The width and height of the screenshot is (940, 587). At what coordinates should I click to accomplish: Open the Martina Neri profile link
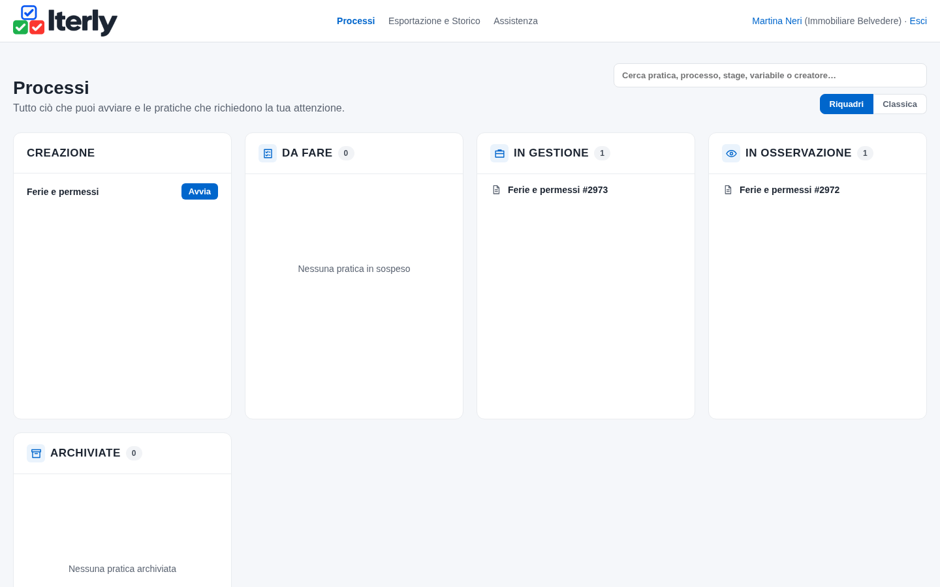pos(777,21)
